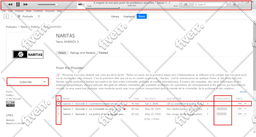Go back with the left arrow
This screenshot has width=256, height=137.
pyautogui.click(x=6, y=16)
